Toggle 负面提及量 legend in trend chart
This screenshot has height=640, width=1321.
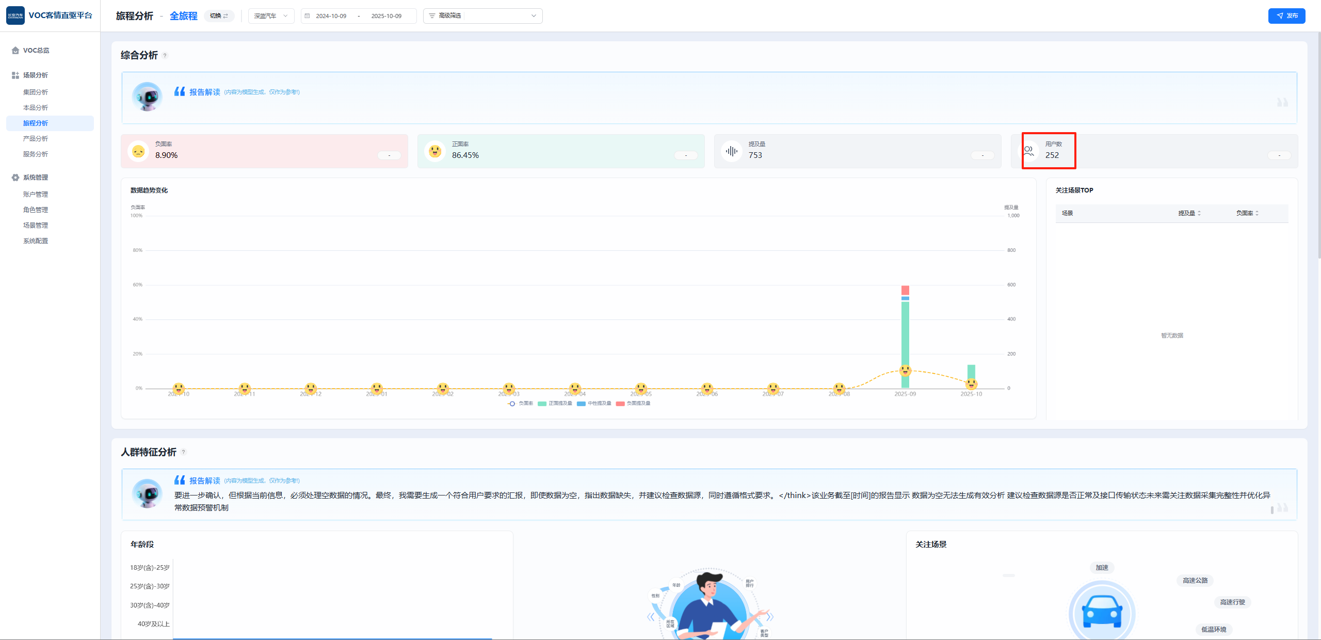[x=634, y=404]
